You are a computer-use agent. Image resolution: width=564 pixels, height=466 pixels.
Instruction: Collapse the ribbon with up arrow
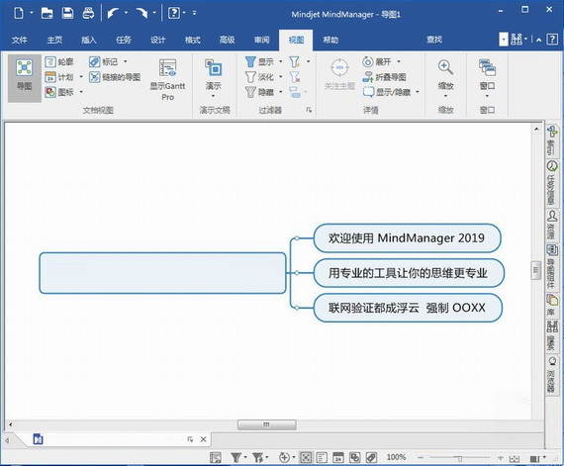coord(538,40)
